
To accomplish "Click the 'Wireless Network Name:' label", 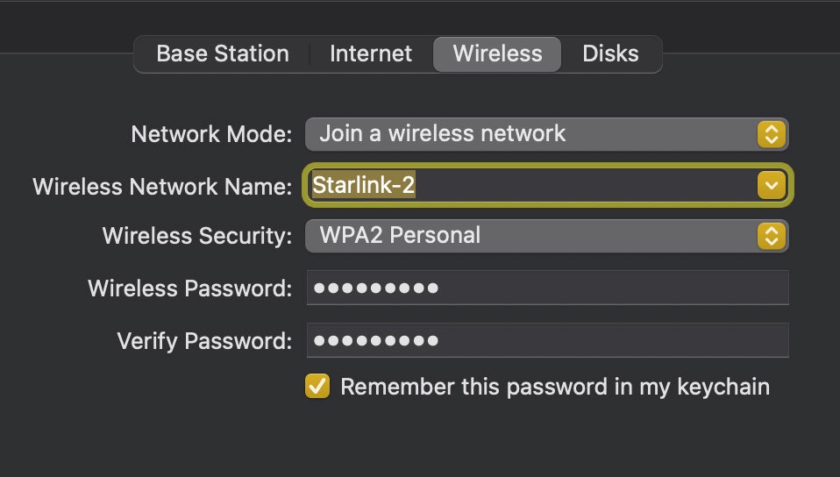I will point(162,186).
